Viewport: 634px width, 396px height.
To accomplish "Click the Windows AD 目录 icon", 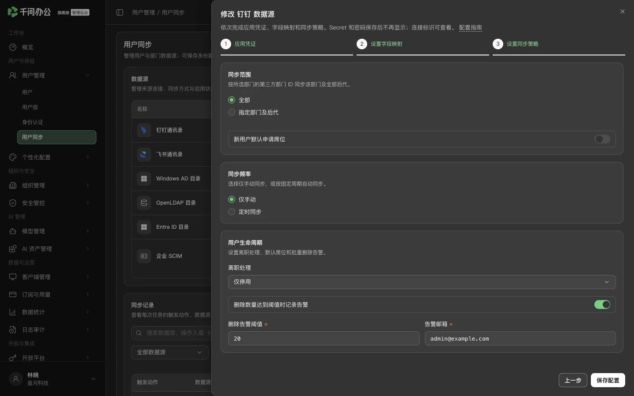I will (144, 179).
